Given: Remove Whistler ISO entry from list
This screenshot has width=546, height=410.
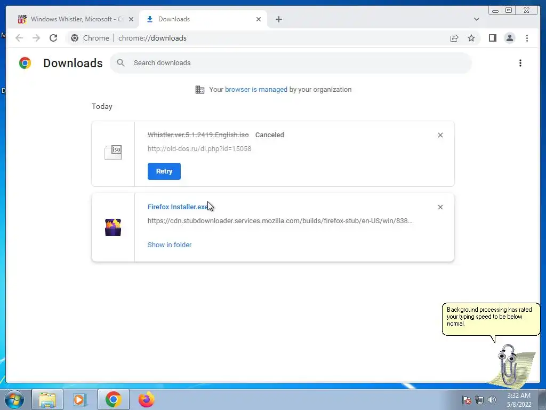Looking at the screenshot, I should coord(440,135).
